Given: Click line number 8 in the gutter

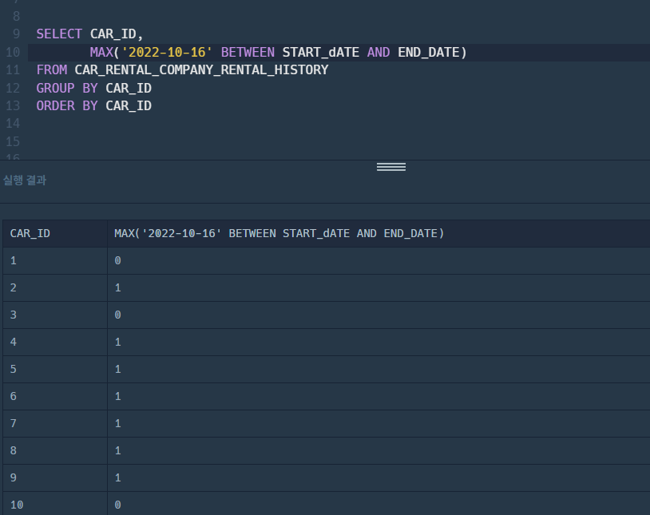Looking at the screenshot, I should click(x=16, y=16).
